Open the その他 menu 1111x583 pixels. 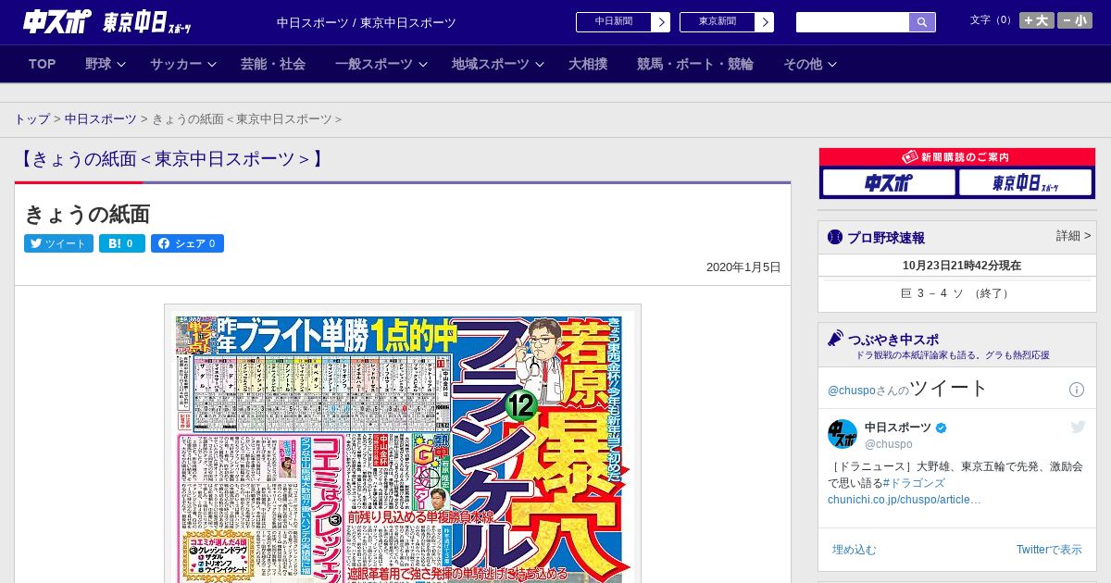(x=803, y=64)
